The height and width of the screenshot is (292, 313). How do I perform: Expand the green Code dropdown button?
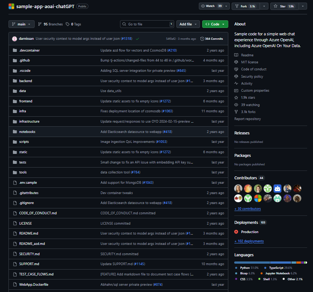coord(215,24)
